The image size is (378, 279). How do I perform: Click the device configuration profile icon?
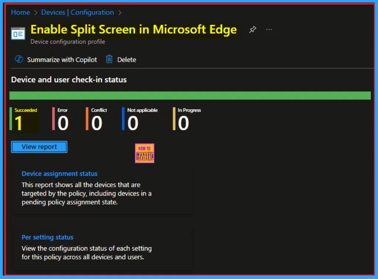(18, 34)
